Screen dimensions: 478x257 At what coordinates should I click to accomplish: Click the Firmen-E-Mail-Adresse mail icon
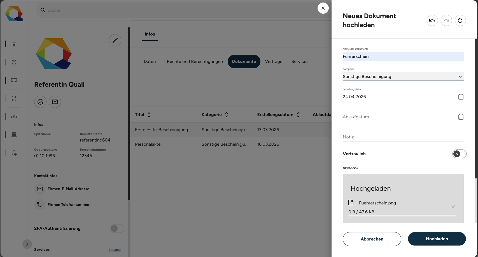coord(40,189)
